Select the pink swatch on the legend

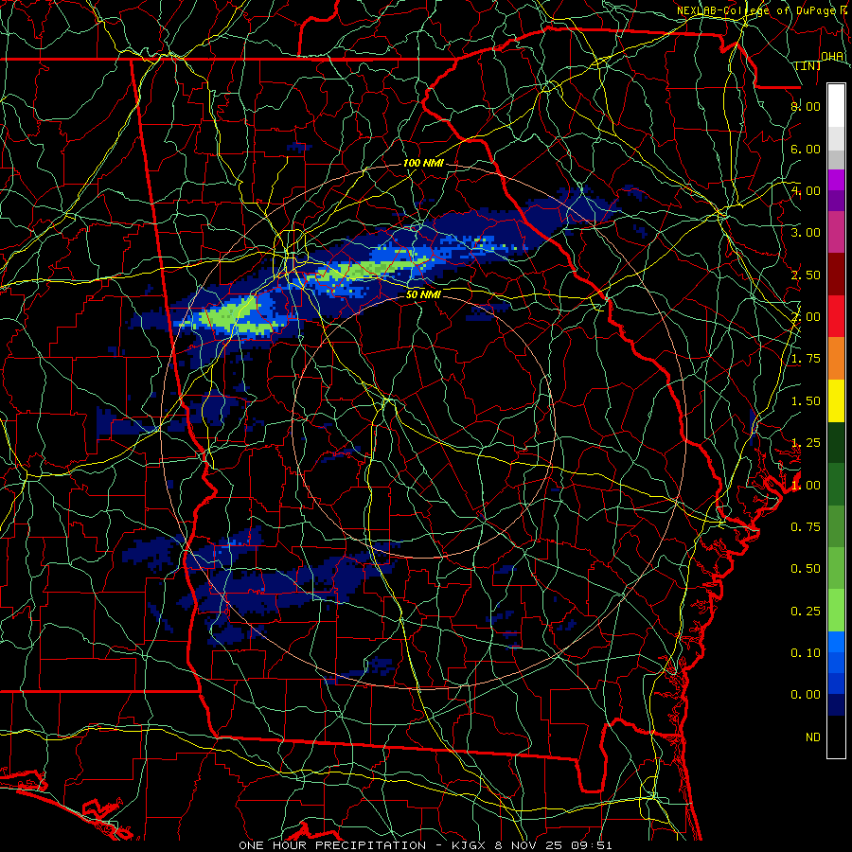coord(836,232)
